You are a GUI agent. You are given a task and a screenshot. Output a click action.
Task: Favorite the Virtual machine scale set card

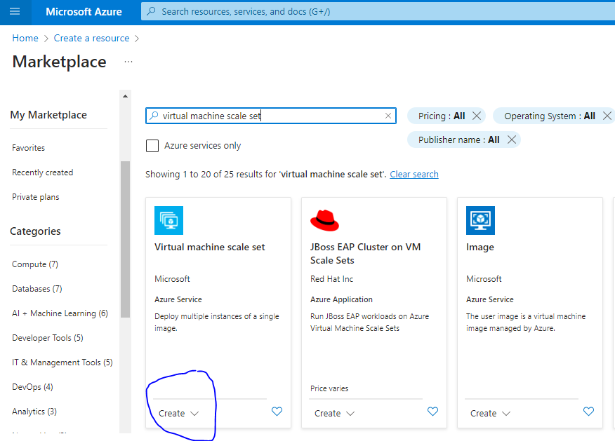click(277, 412)
